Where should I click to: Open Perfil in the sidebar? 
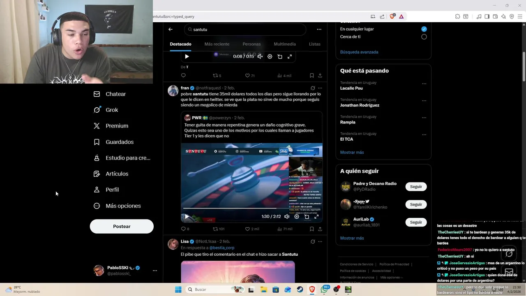[x=106, y=190]
